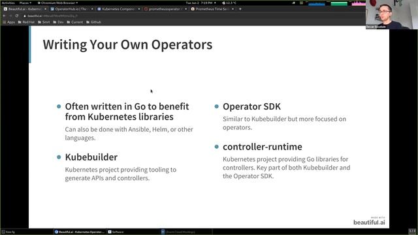Switch to the Prometheus Time Series tab
The image size is (418, 235).
point(212,9)
